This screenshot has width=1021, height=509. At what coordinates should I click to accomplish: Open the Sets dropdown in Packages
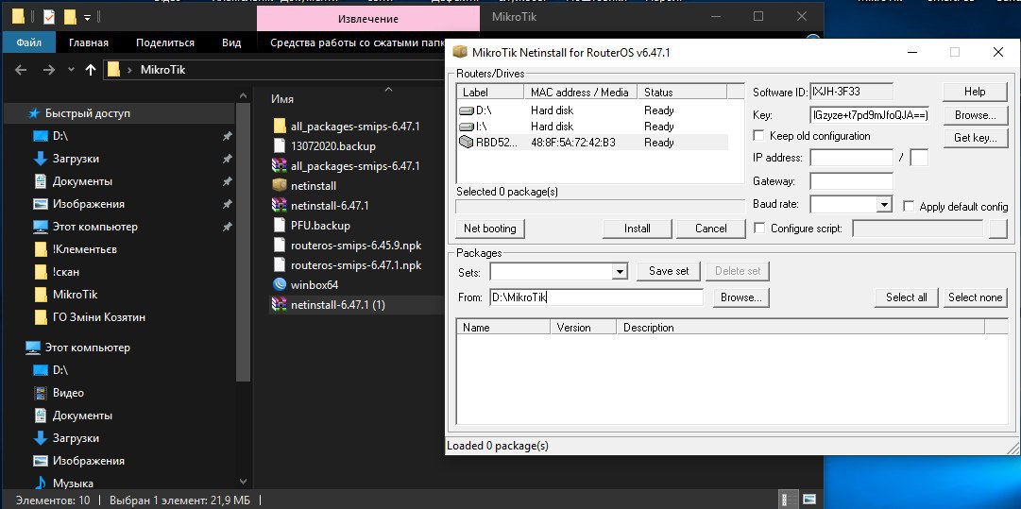tap(620, 271)
